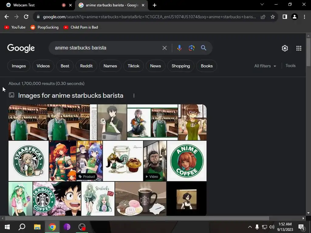Open the tab search dropdown arrow
Image resolution: width=311 pixels, height=233 pixels.
coord(262,4)
